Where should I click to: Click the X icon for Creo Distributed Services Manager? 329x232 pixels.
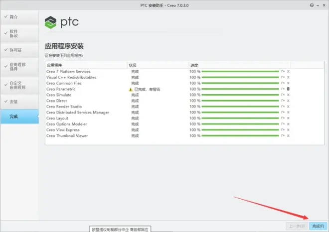tap(288, 113)
